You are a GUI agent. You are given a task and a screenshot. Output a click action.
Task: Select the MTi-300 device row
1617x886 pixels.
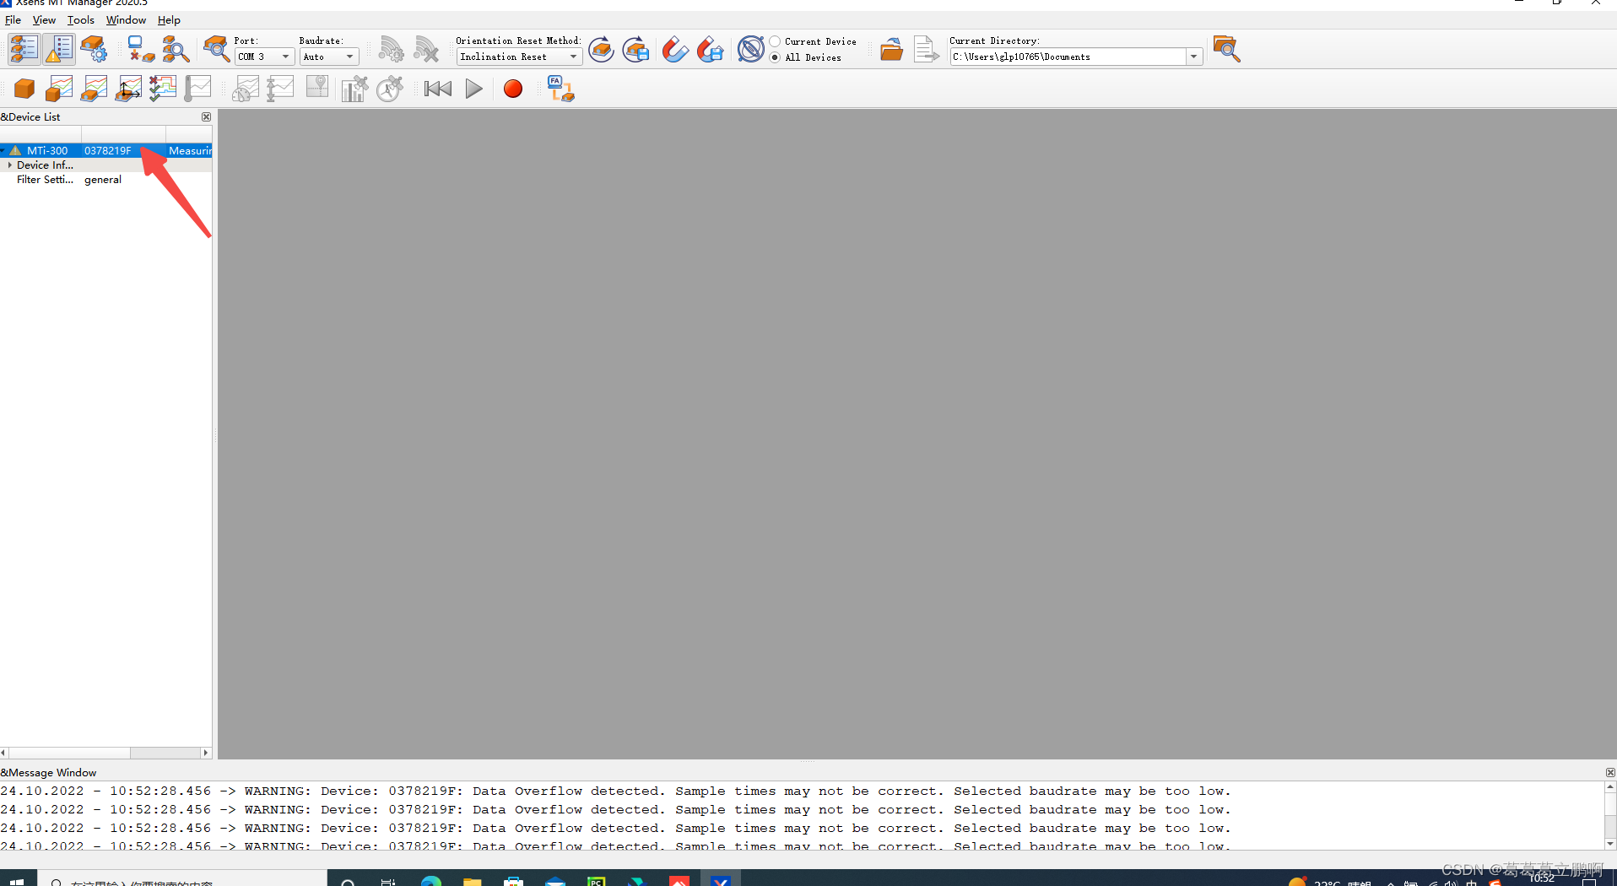[106, 151]
